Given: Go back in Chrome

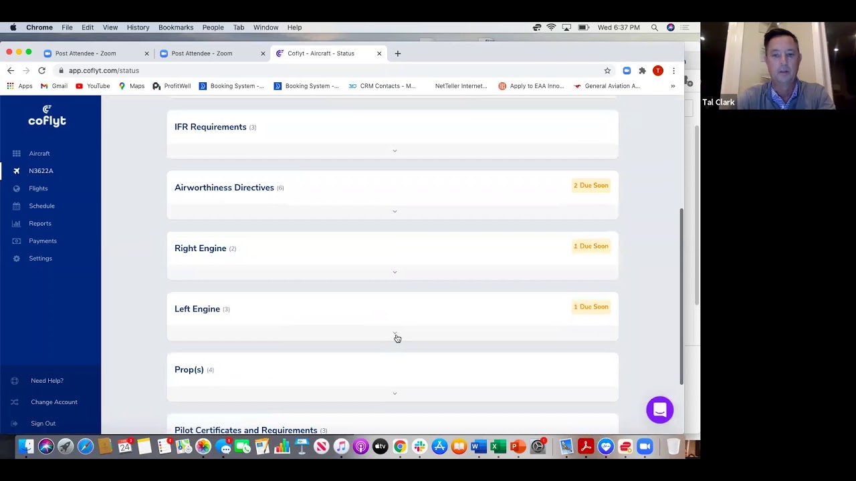Looking at the screenshot, I should click(x=11, y=71).
